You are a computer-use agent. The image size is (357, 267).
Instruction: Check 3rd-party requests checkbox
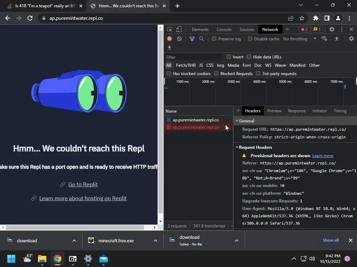tap(258, 73)
